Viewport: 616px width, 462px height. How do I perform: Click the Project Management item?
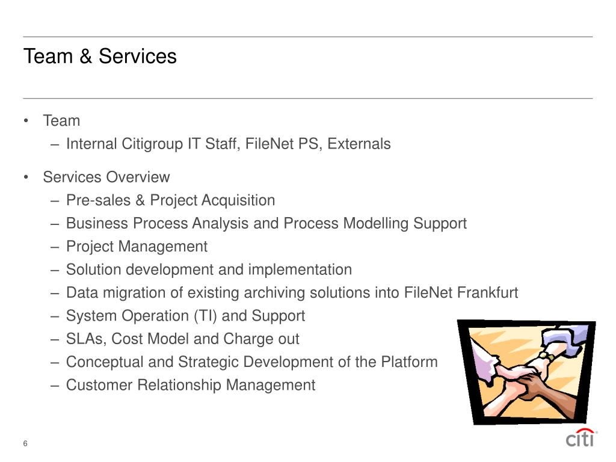[x=137, y=247]
